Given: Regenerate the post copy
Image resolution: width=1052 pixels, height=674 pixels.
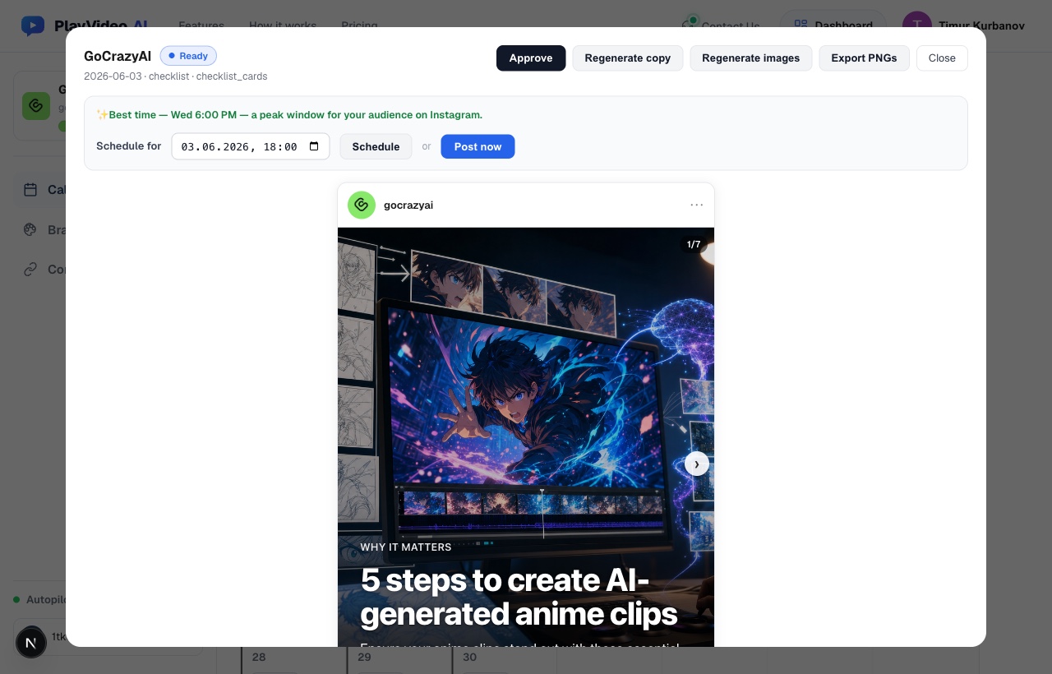Looking at the screenshot, I should coord(627,58).
